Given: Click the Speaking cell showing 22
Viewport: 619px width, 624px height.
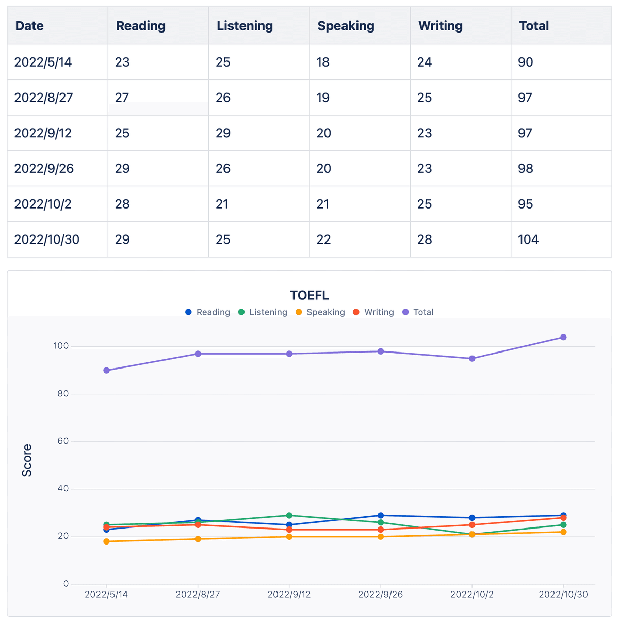Looking at the screenshot, I should point(360,239).
